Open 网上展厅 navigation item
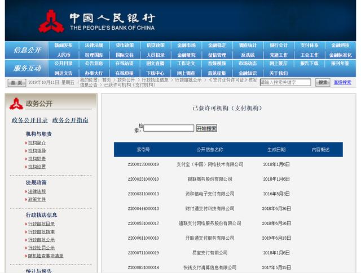361x273 pixels. tap(279, 64)
